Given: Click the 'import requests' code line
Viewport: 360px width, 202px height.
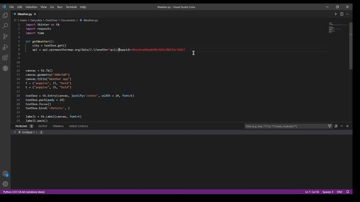Looking at the screenshot, I should click(38, 29).
